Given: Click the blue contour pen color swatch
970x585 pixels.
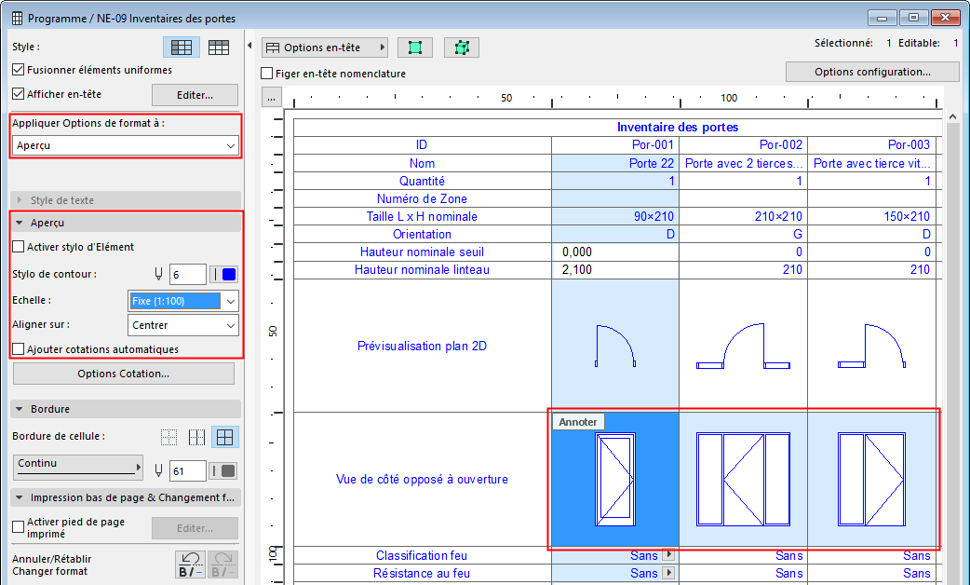Looking at the screenshot, I should point(229,274).
